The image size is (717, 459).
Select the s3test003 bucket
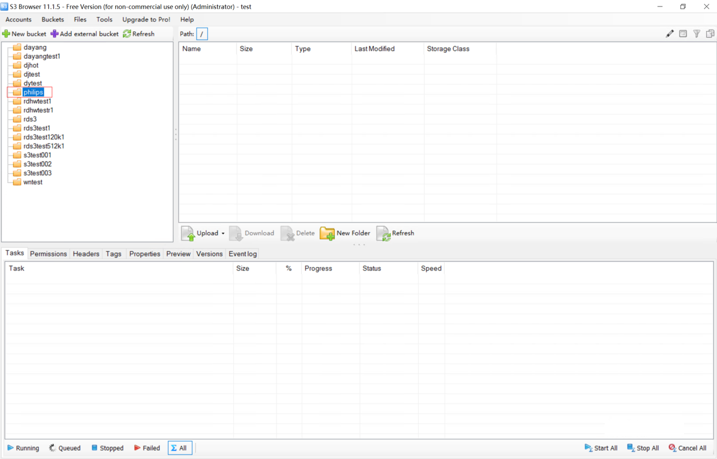tap(37, 173)
